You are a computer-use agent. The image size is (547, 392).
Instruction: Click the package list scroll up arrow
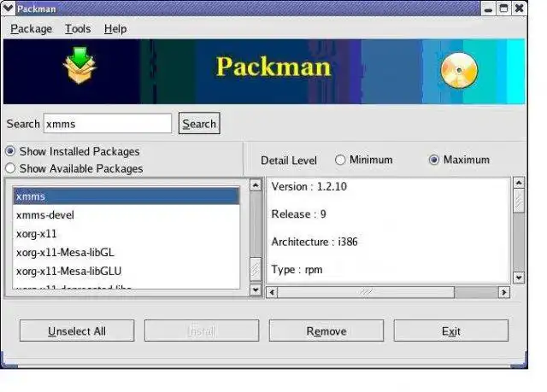tap(256, 185)
